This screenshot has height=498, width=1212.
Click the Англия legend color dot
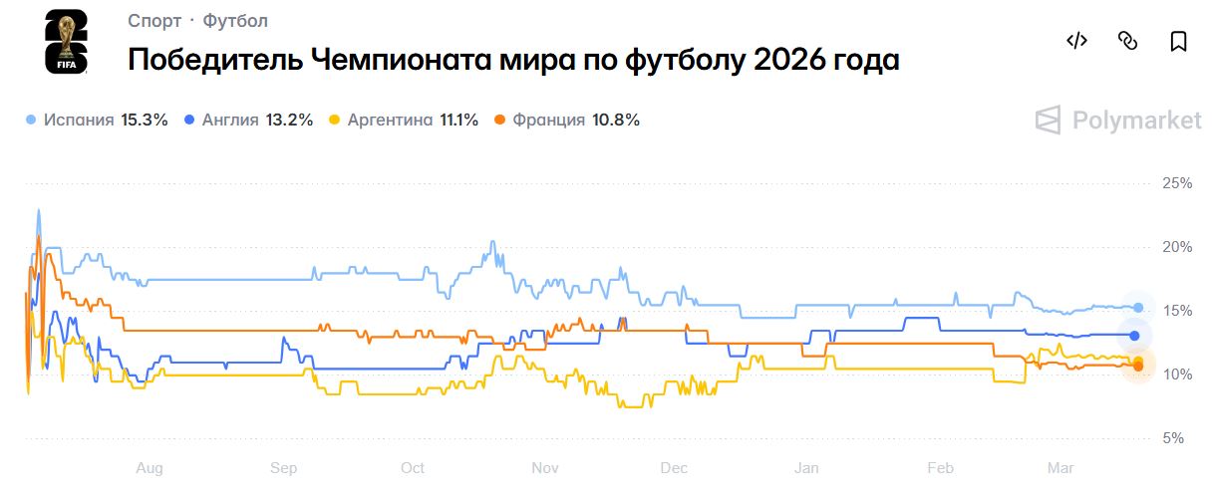(188, 121)
